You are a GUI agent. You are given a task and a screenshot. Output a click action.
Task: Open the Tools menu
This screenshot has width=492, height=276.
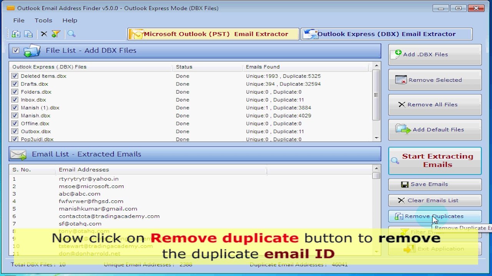pos(43,21)
